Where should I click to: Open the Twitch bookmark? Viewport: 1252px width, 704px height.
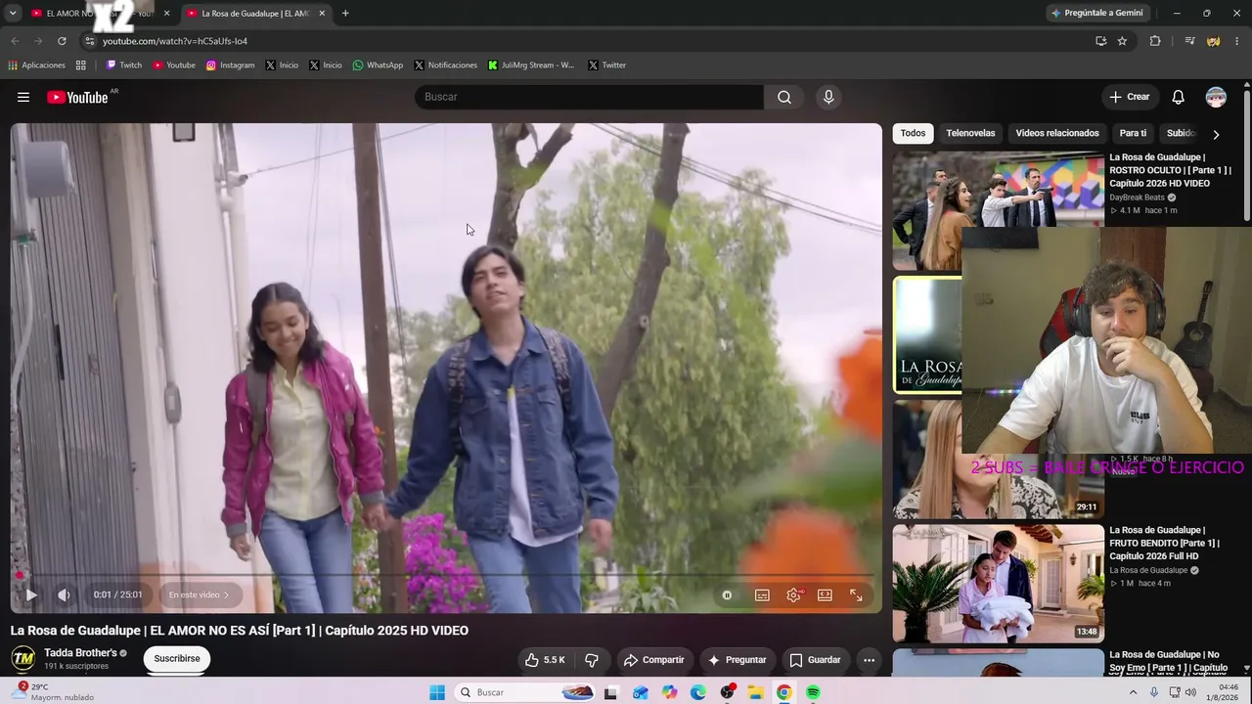(124, 66)
